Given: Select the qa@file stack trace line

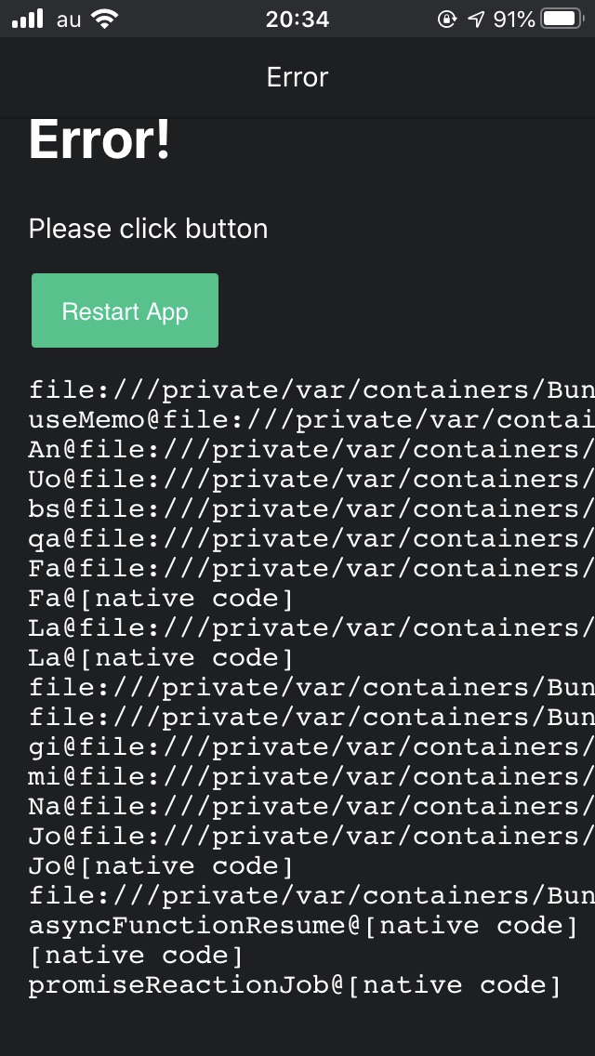Looking at the screenshot, I should 297,538.
